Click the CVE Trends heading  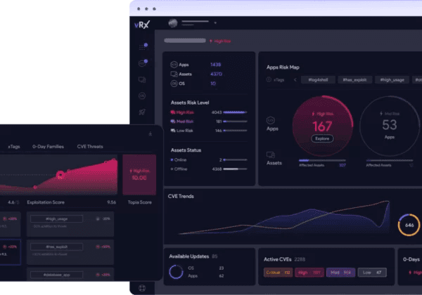181,196
